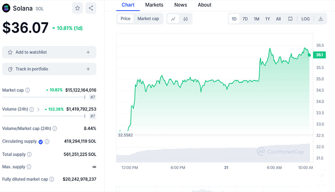Open the Chart tab
Viewport: 335px width, 192px height.
(x=128, y=5)
